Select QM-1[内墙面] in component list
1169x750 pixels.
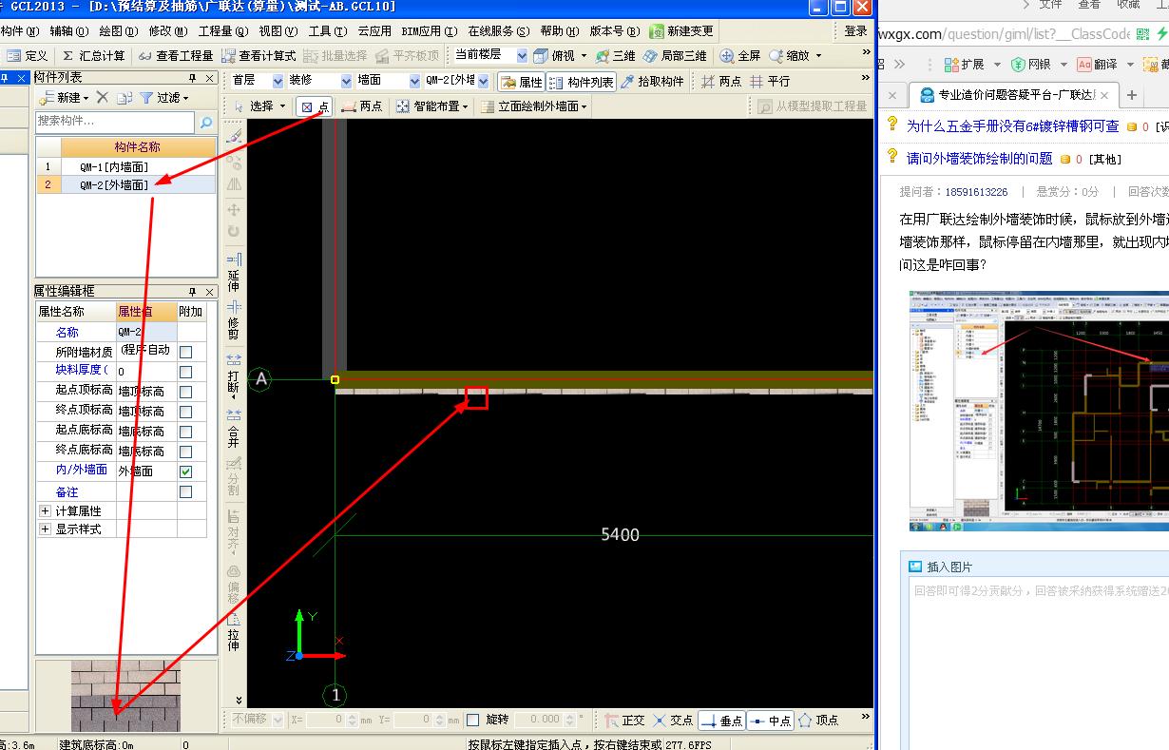[x=114, y=166]
